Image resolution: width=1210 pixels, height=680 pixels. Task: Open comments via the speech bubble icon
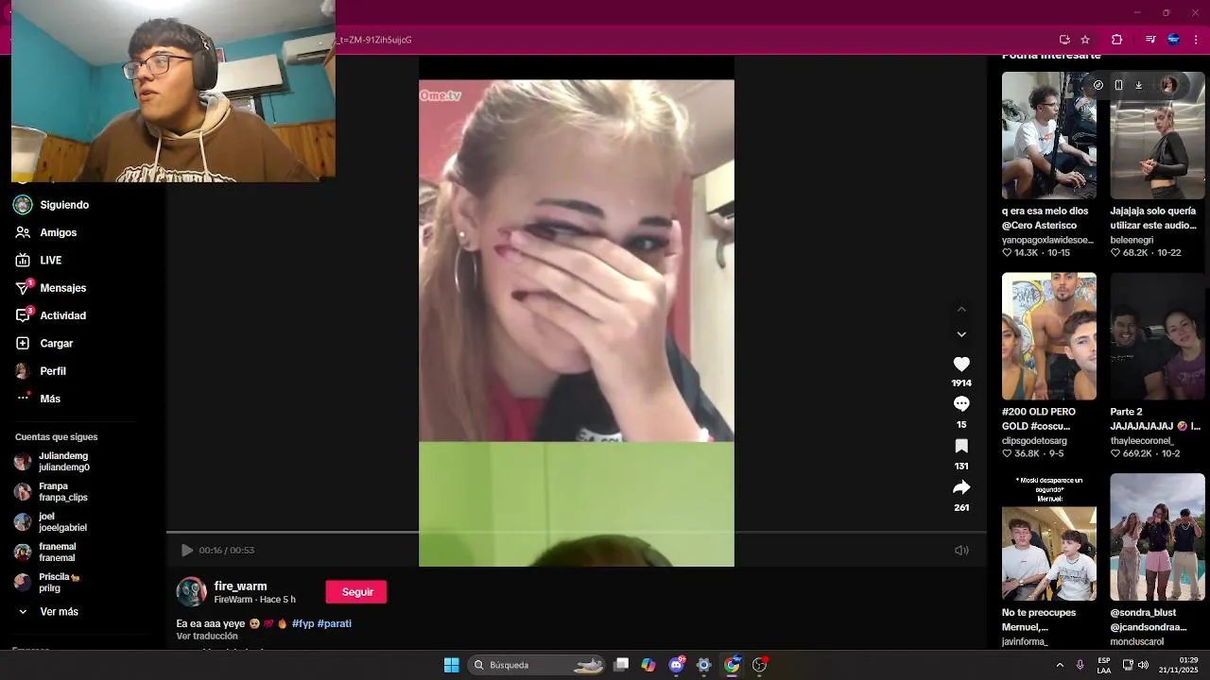point(961,403)
